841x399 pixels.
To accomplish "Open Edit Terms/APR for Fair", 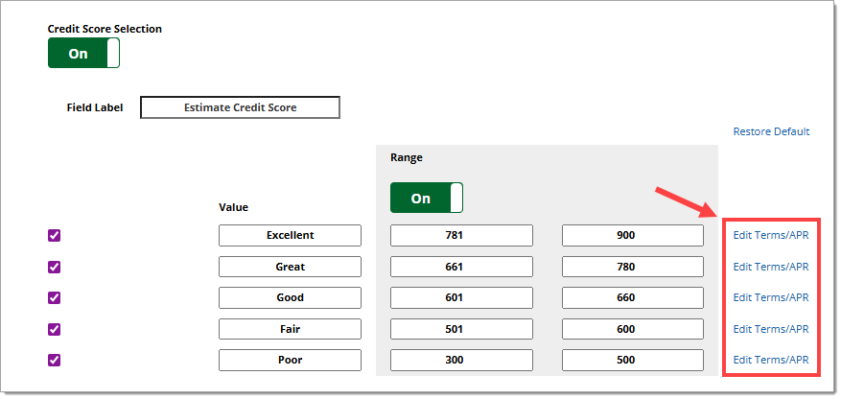I will (771, 329).
